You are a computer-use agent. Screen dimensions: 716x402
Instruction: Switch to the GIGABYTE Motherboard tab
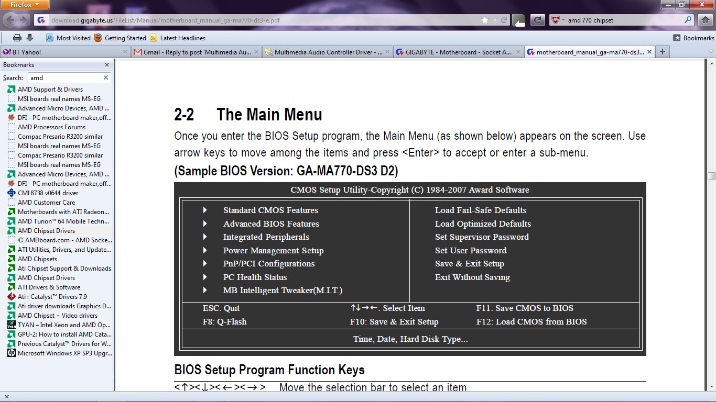pos(459,52)
